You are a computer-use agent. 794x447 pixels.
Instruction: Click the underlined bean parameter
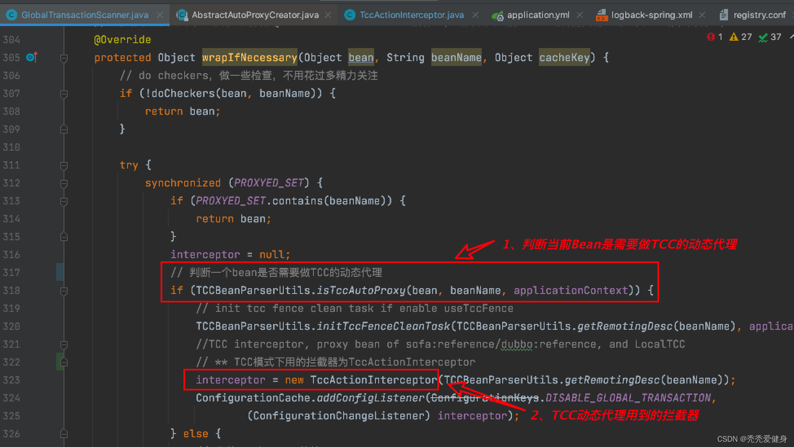coord(361,57)
